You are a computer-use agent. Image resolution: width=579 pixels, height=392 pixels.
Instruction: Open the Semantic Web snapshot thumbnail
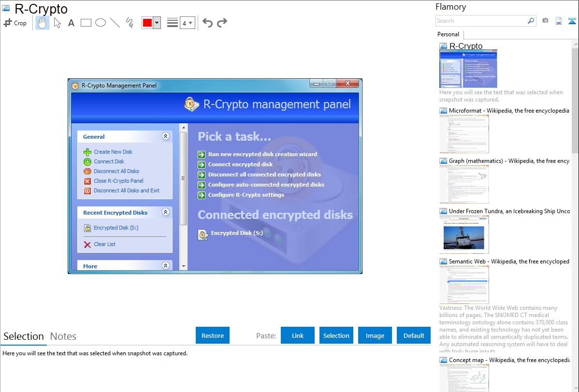tap(464, 285)
